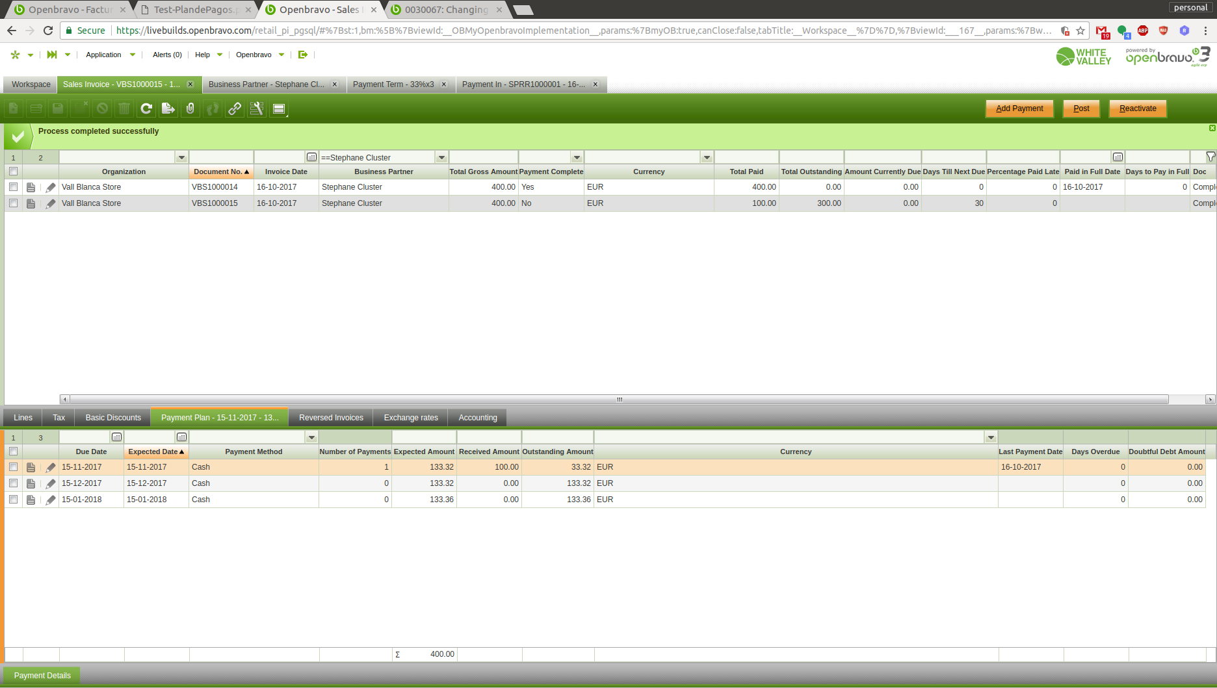Open the Basic Discounts subtab
Image resolution: width=1217 pixels, height=688 pixels.
[113, 418]
